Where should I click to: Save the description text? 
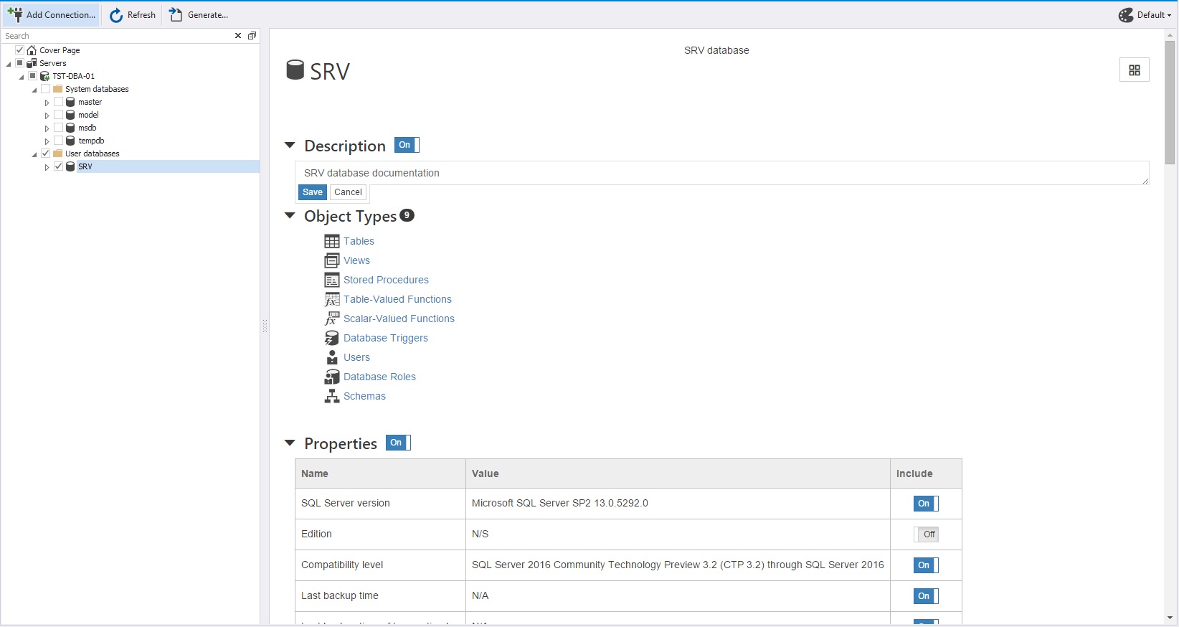[x=312, y=192]
